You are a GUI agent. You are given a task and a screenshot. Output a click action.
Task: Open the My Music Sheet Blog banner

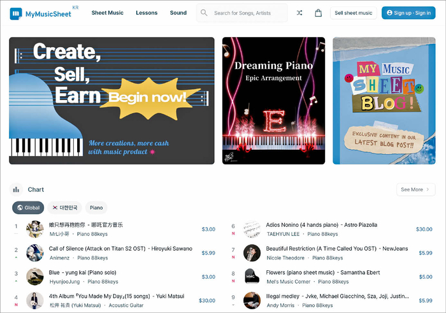(x=384, y=101)
